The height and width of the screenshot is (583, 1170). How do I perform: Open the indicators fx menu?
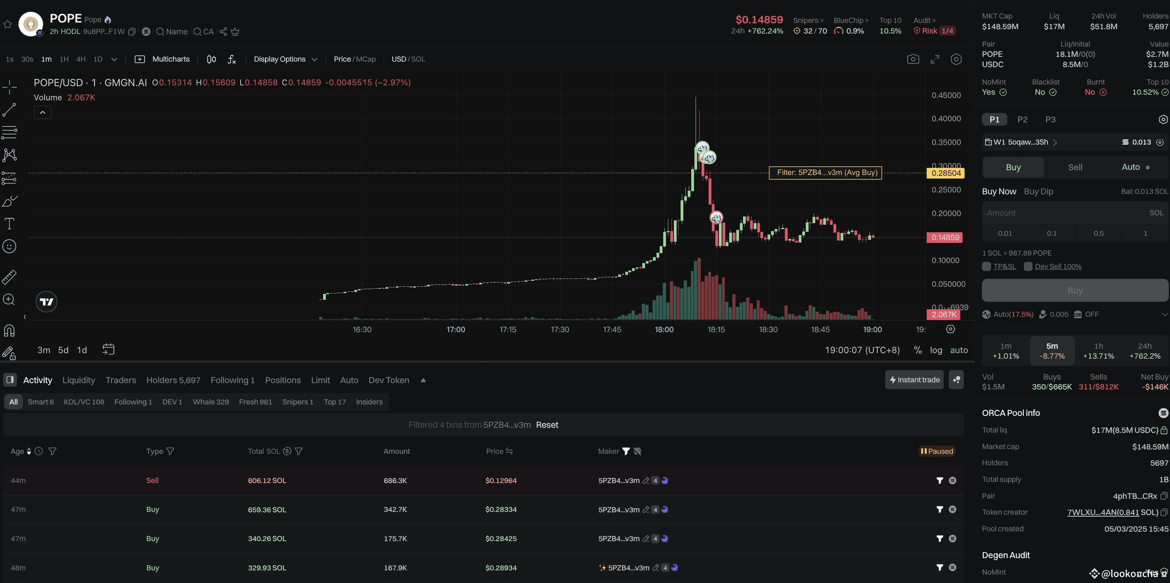point(231,60)
